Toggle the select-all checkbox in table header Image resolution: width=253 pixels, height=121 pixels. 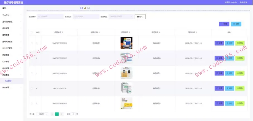(32, 32)
